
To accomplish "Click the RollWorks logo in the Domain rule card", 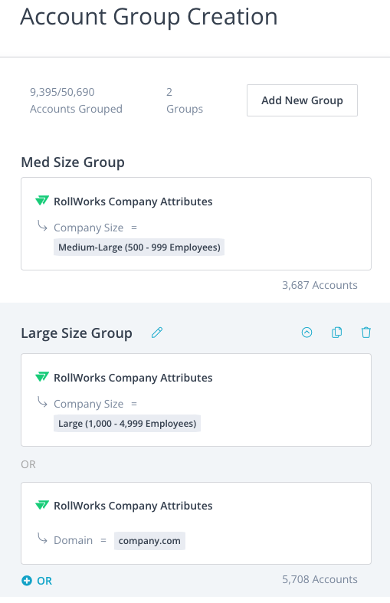I will coord(42,505).
